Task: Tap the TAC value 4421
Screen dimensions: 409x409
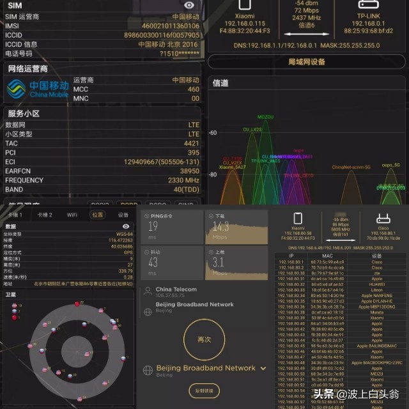Action: tap(192, 143)
